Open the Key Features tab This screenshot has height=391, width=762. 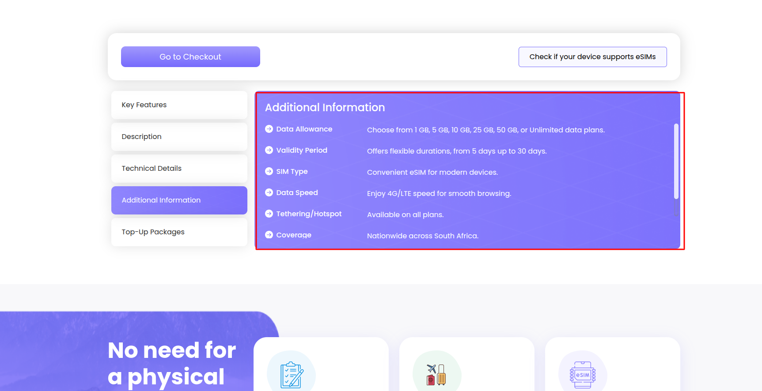pyautogui.click(x=179, y=105)
